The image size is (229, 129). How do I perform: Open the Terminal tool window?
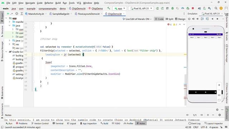click(x=58, y=123)
